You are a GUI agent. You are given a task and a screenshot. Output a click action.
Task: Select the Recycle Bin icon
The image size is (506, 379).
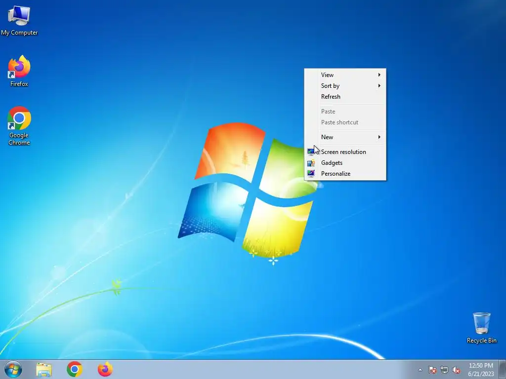[481, 328]
